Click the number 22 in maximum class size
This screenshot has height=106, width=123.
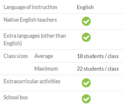(x=80, y=69)
